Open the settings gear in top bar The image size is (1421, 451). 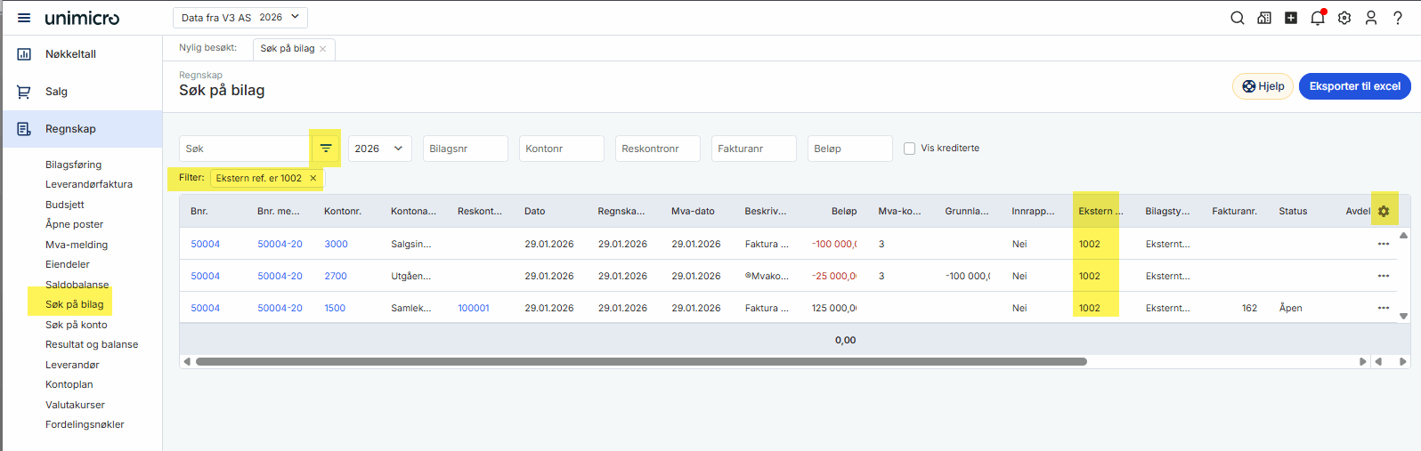[1344, 18]
